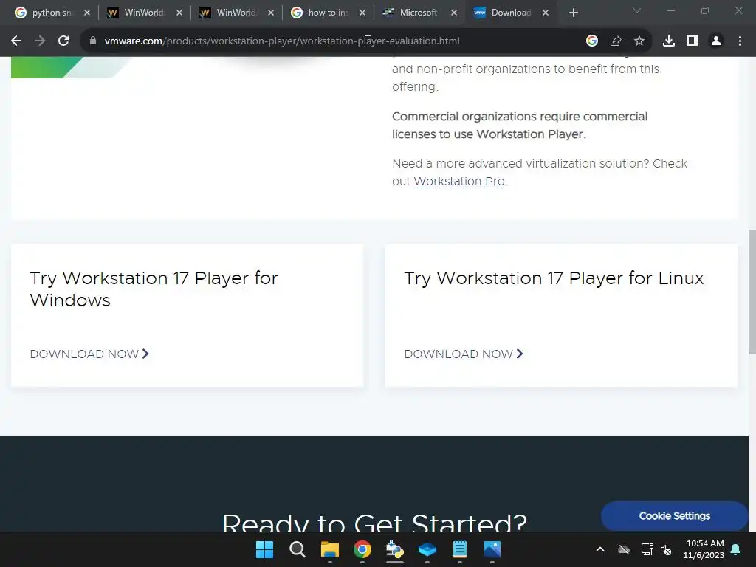Open File Explorer from taskbar
Viewport: 756px width, 567px height.
pyautogui.click(x=330, y=549)
